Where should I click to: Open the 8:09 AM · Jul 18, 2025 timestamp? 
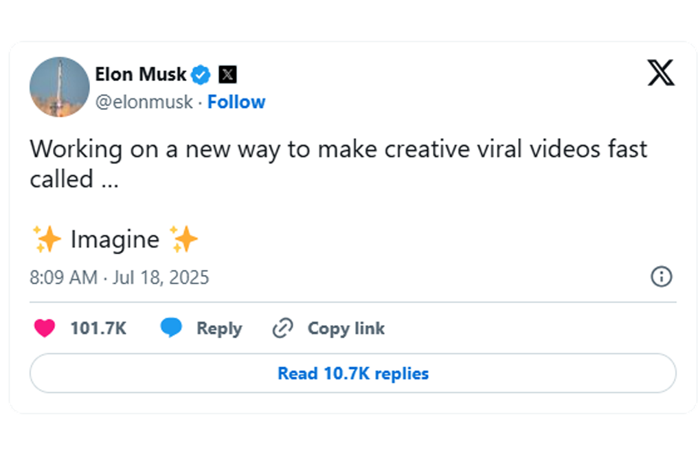[x=119, y=278]
